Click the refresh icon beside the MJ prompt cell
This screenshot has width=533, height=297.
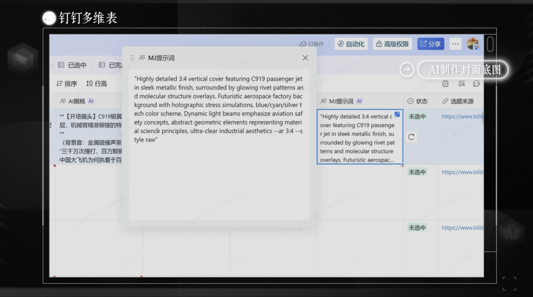tap(411, 137)
